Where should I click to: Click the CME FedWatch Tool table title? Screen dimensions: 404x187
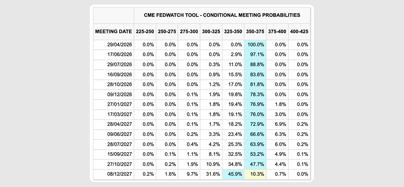[x=222, y=15]
